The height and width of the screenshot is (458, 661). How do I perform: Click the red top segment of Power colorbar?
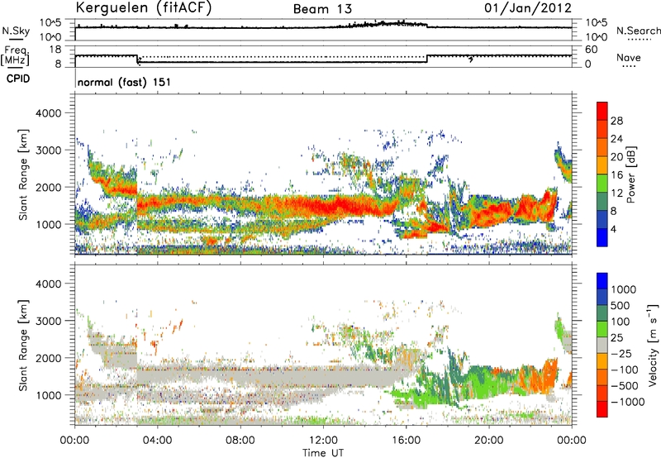[602, 111]
